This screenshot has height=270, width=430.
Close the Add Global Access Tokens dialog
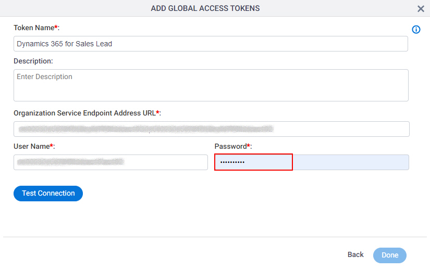(421, 9)
